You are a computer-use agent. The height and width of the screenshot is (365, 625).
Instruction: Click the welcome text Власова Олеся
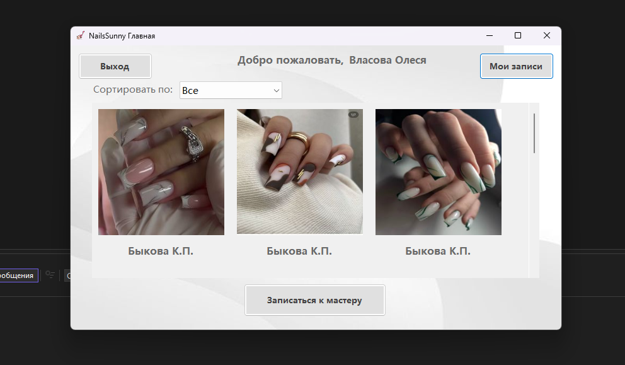click(388, 61)
